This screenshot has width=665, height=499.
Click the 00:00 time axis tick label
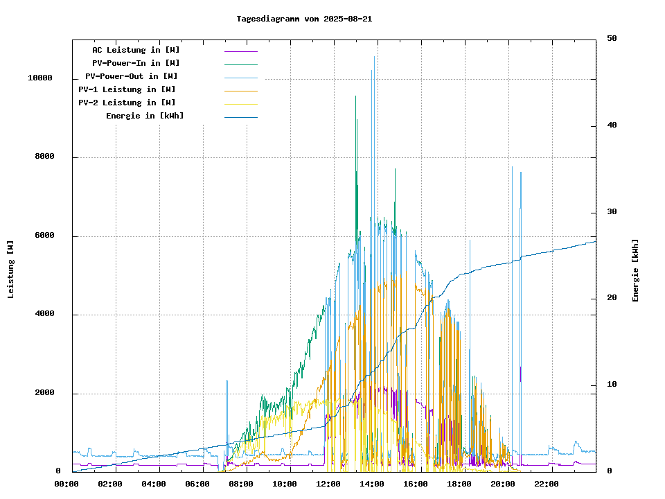point(66,484)
